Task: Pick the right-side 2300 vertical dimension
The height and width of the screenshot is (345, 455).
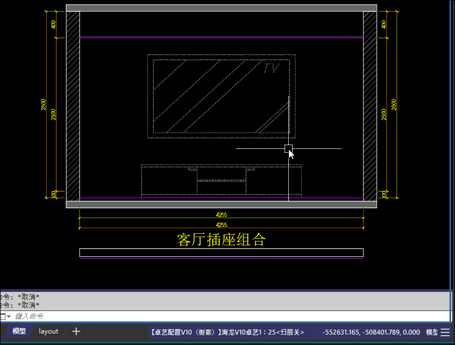Action: coord(384,114)
